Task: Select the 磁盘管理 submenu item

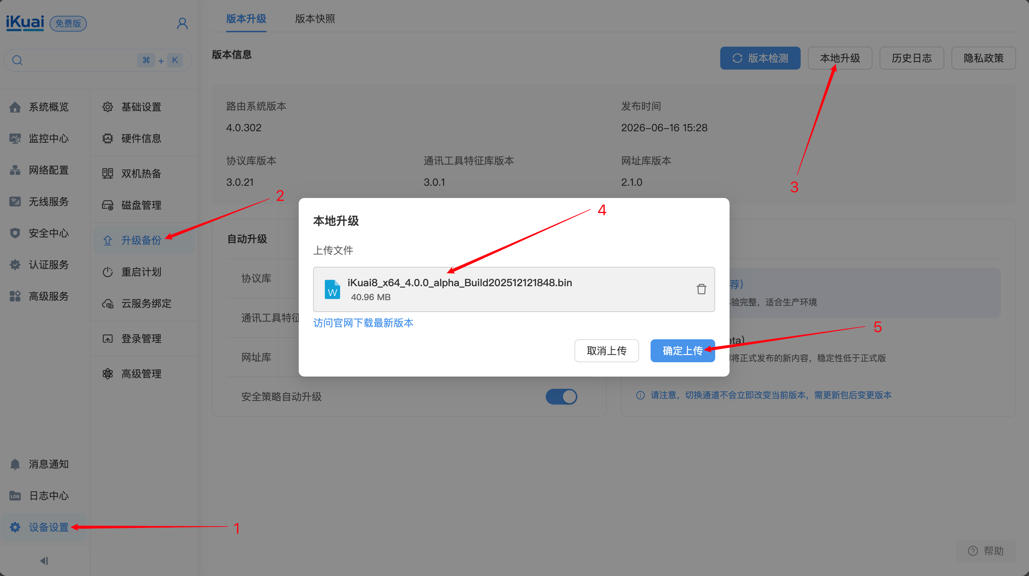Action: click(x=144, y=205)
